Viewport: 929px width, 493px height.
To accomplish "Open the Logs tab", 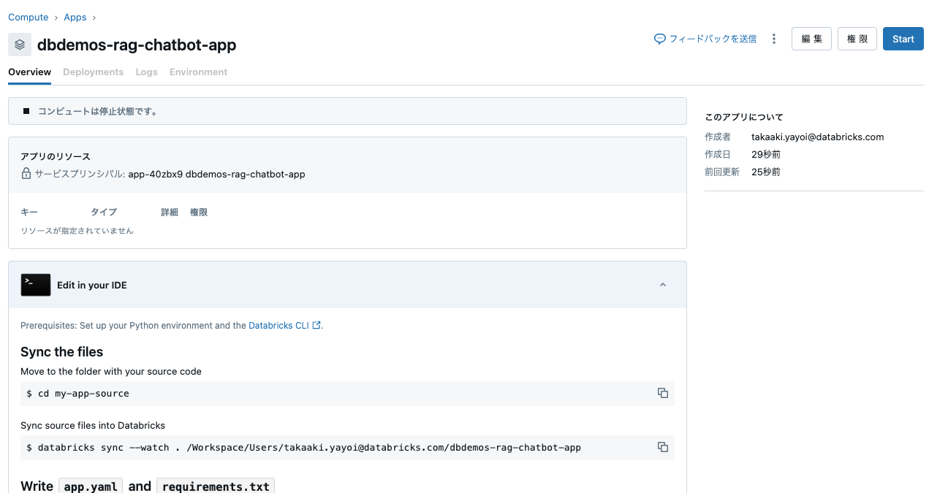I will (146, 72).
